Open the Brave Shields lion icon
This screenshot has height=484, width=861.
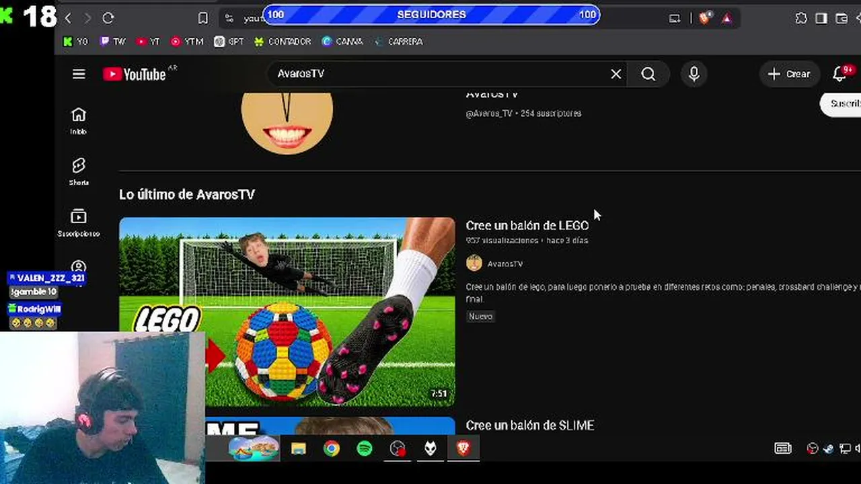(x=704, y=18)
